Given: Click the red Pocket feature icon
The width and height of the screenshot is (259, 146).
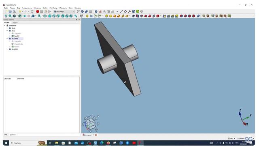Looking at the screenshot, I should point(133,16).
